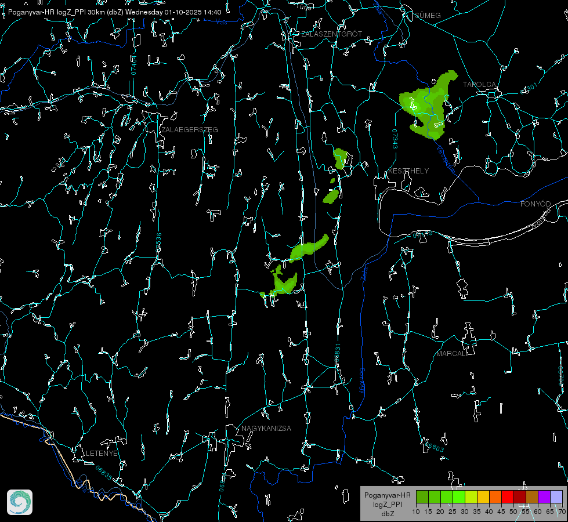568x522 pixels.
Task: Click the Somogy county border label
Action: [362, 380]
